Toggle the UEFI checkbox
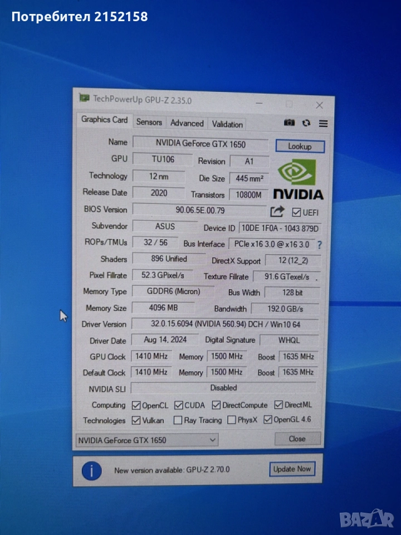This screenshot has width=401, height=535. point(296,212)
